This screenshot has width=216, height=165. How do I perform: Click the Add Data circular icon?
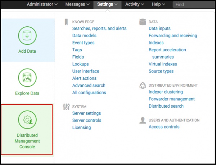(27, 35)
